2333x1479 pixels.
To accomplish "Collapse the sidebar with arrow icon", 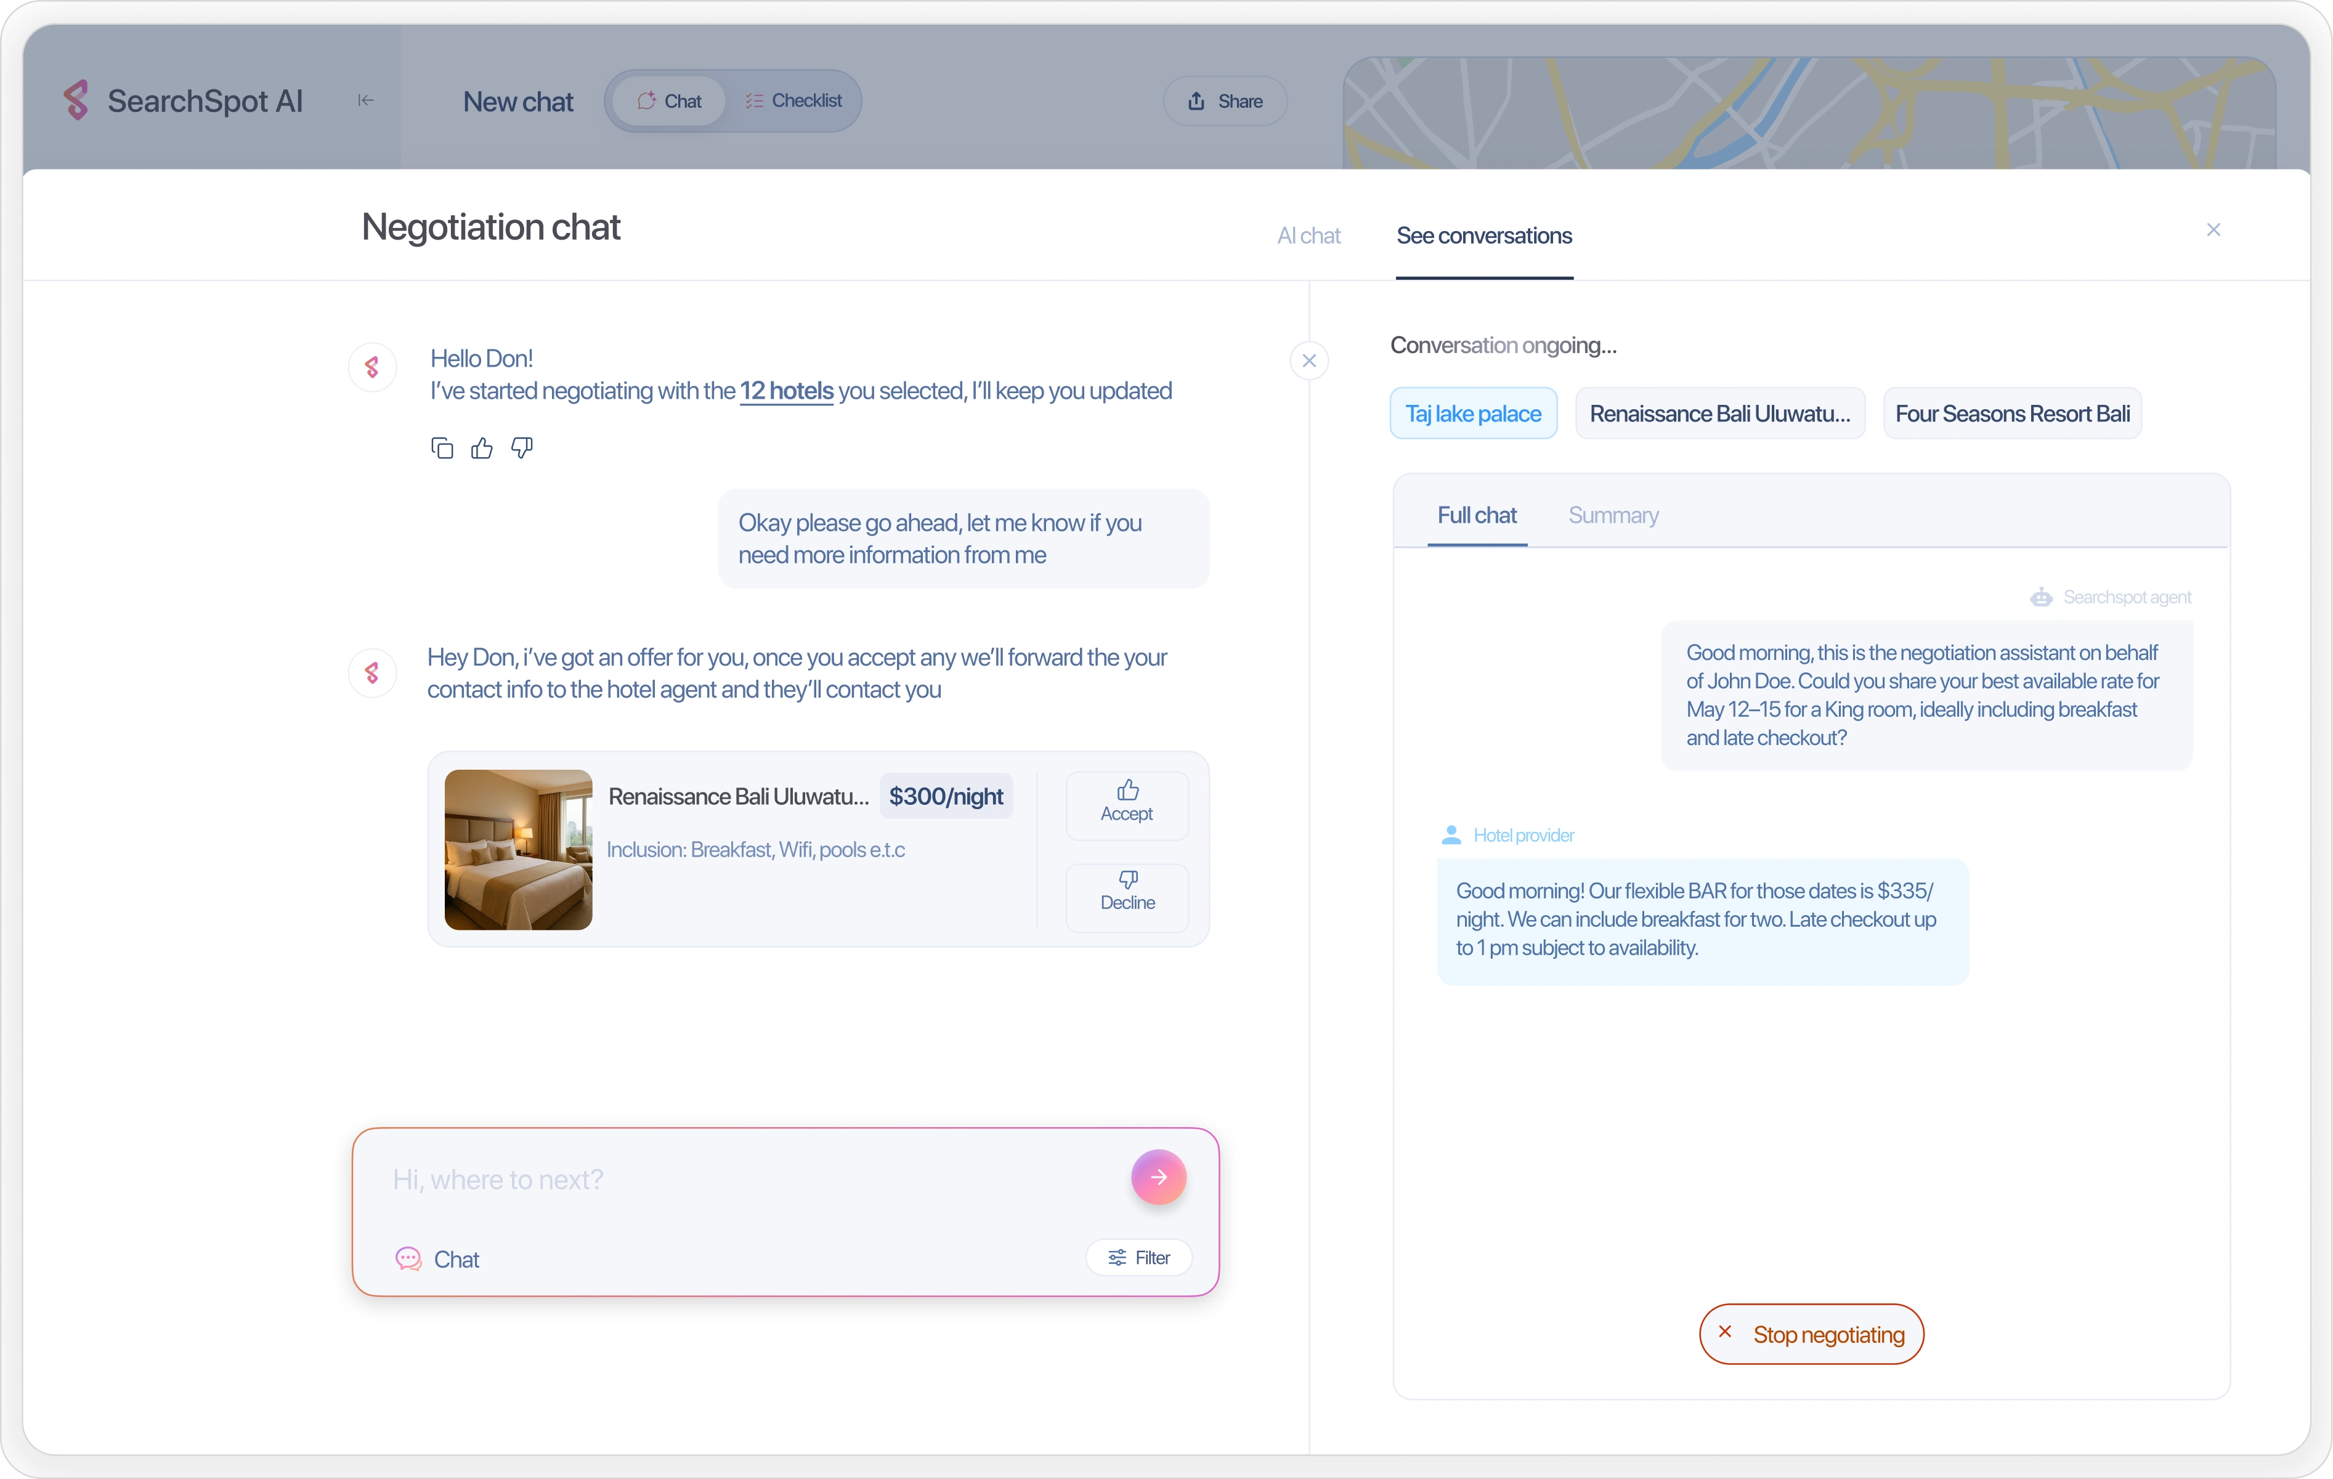I will pos(365,101).
